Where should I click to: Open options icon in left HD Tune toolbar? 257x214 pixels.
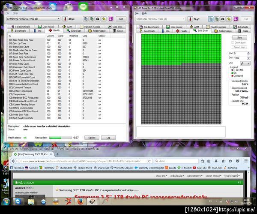pyautogui.click(x=104, y=19)
